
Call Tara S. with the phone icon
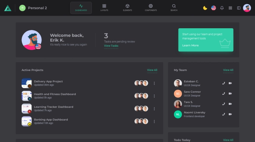pyautogui.click(x=223, y=104)
